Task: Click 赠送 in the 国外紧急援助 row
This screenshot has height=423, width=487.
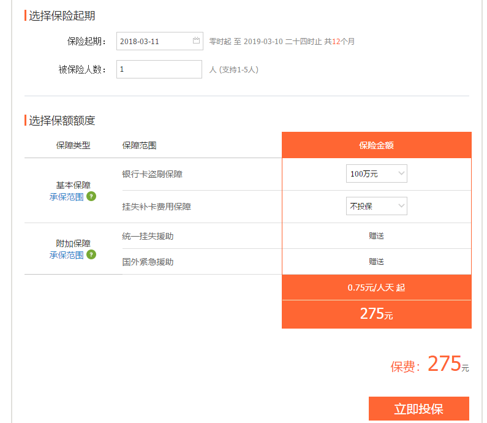Action: click(376, 262)
